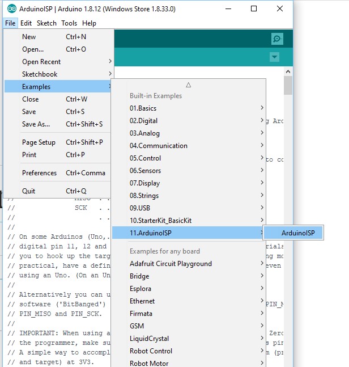349x367 pixels.
Task: Choose Save As... in File menu
Action: pos(58,124)
